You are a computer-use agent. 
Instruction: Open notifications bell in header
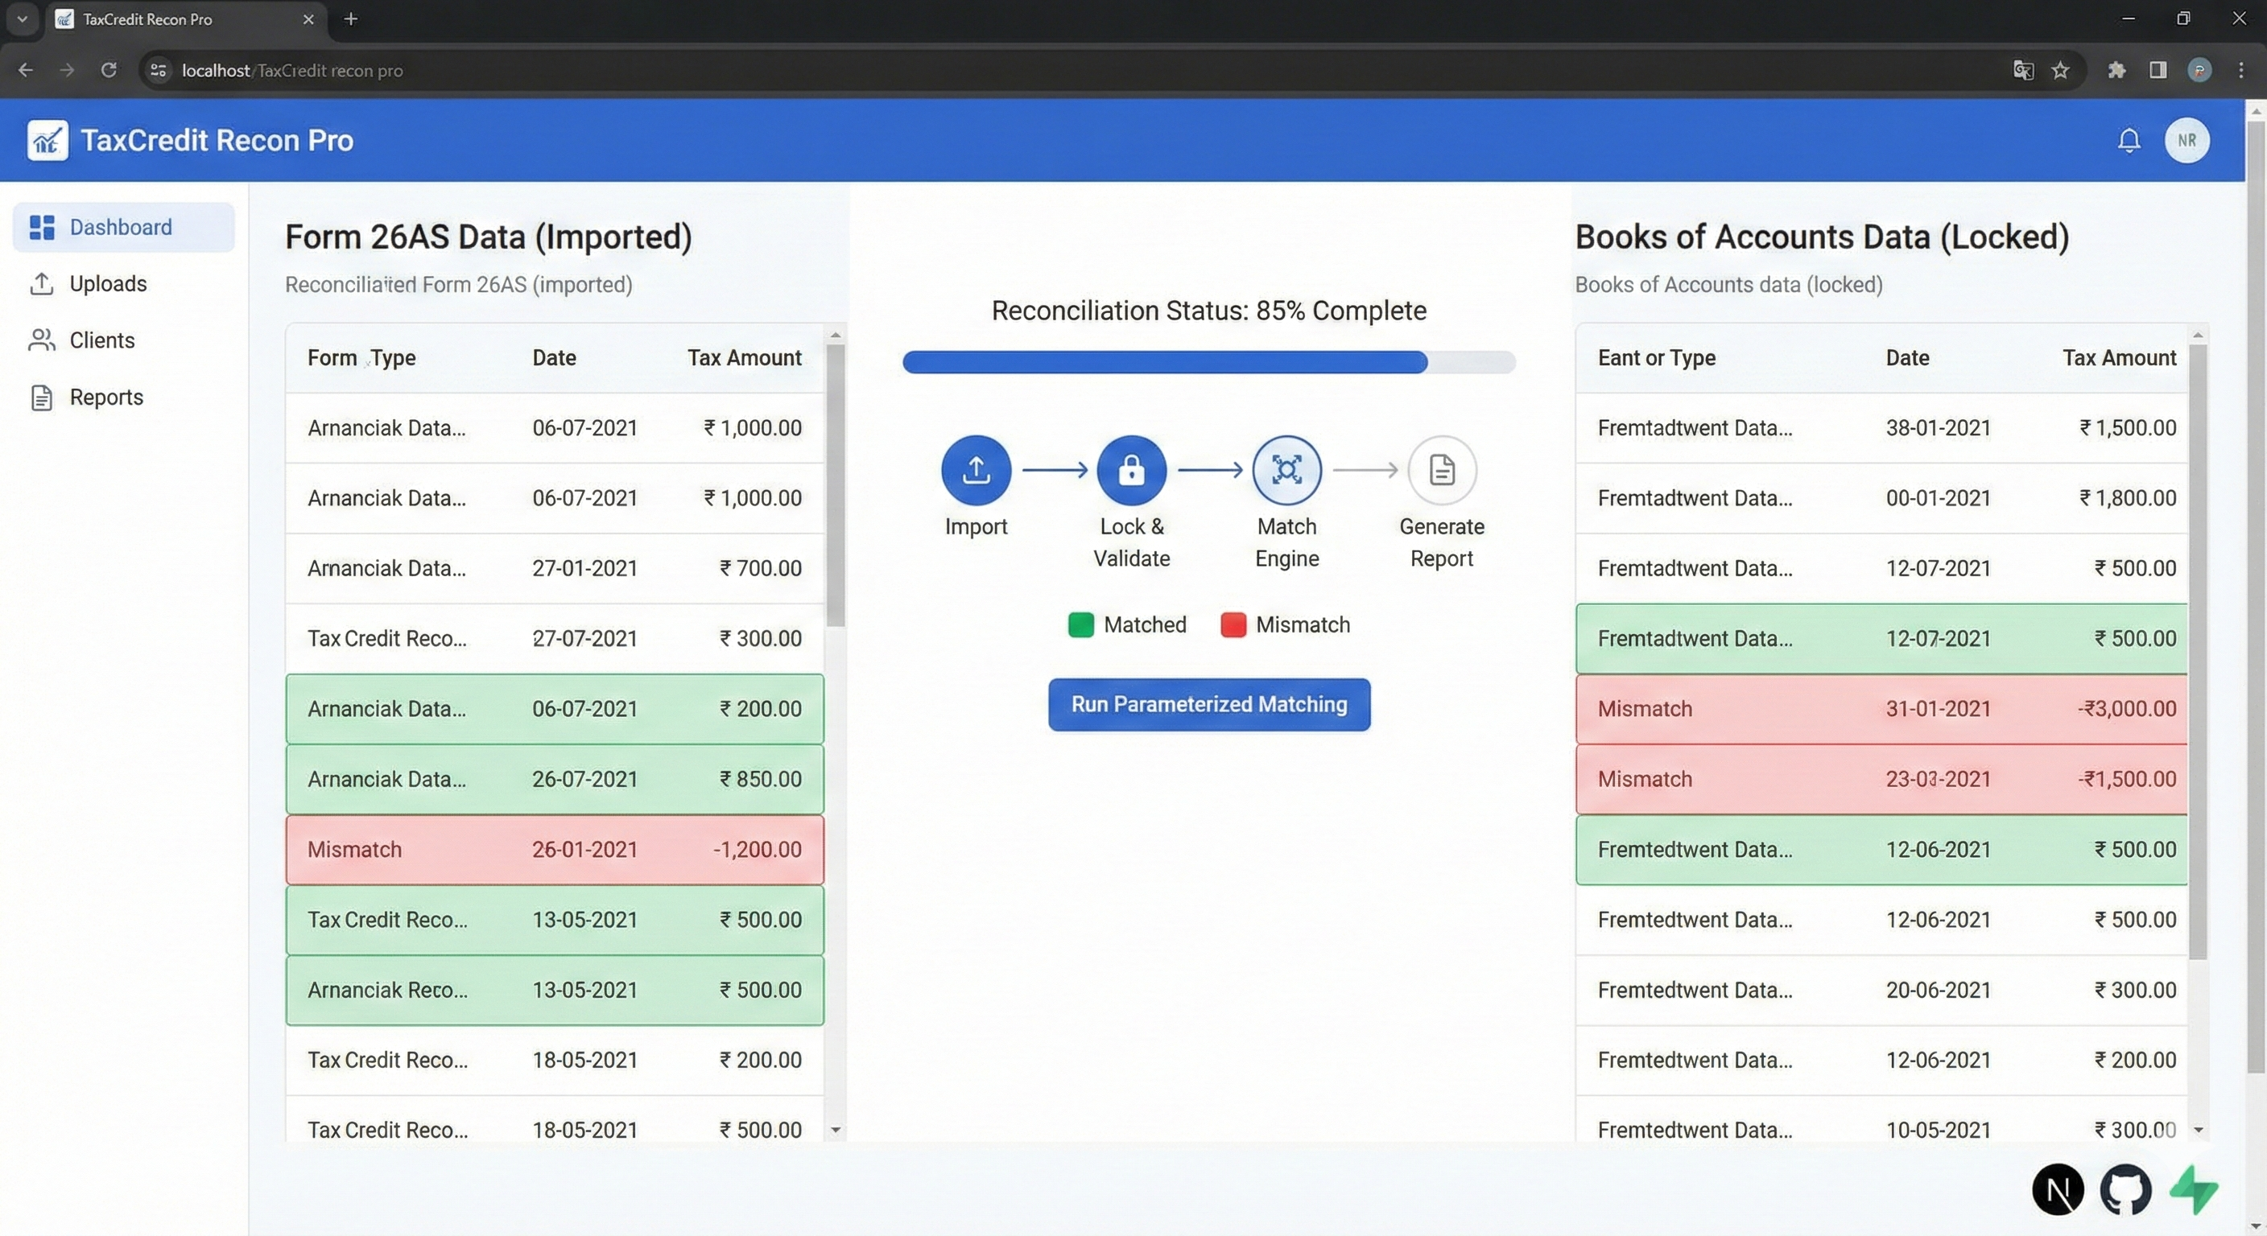pyautogui.click(x=2128, y=141)
